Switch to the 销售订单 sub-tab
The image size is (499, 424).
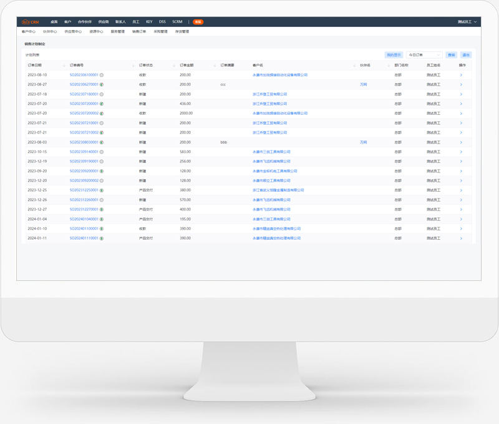tap(139, 31)
